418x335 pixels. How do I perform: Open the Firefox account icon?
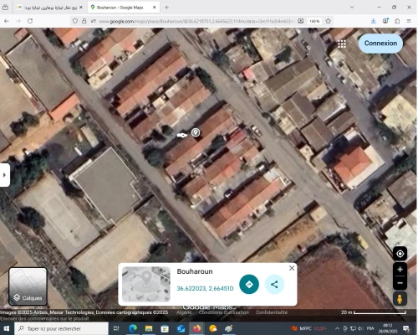point(385,21)
